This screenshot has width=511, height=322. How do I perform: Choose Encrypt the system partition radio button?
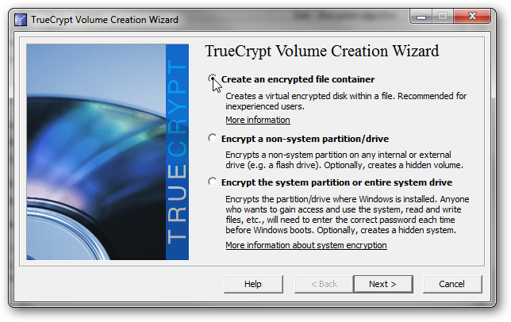tap(213, 182)
